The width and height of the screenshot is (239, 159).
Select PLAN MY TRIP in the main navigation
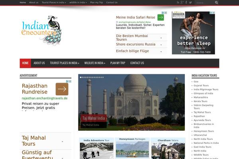[x=118, y=63]
